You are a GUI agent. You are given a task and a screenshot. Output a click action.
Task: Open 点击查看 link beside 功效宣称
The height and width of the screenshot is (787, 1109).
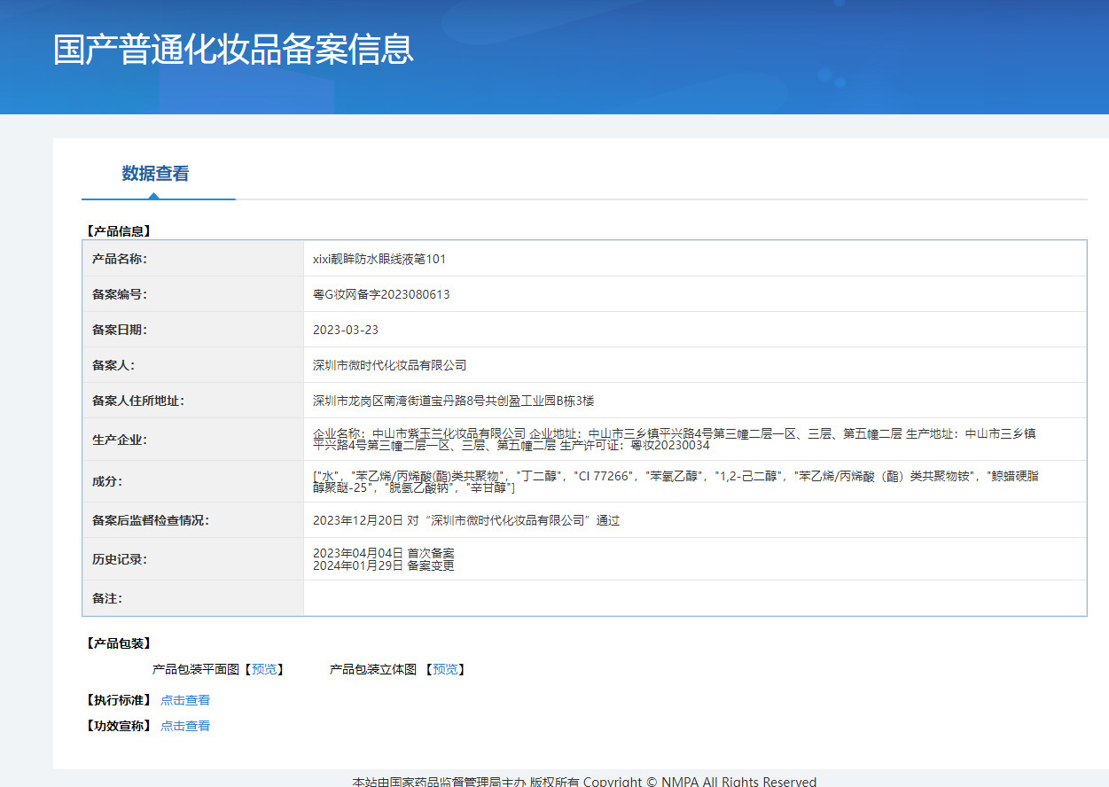click(x=185, y=726)
